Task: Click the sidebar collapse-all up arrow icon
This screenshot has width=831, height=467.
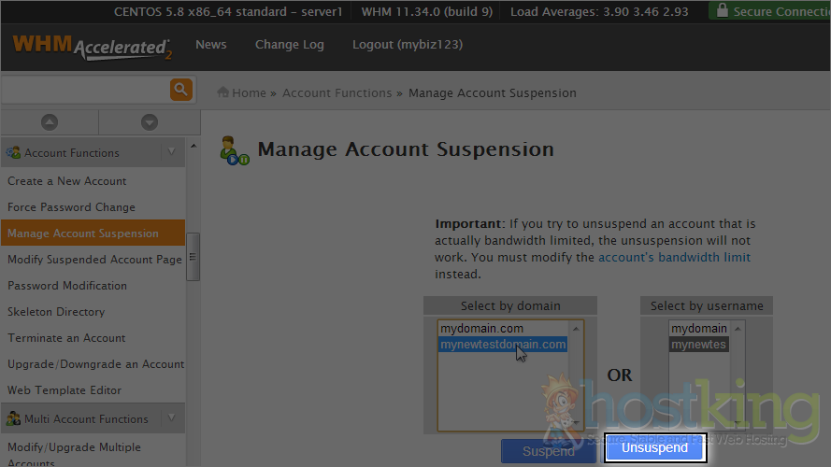Action: (x=50, y=122)
